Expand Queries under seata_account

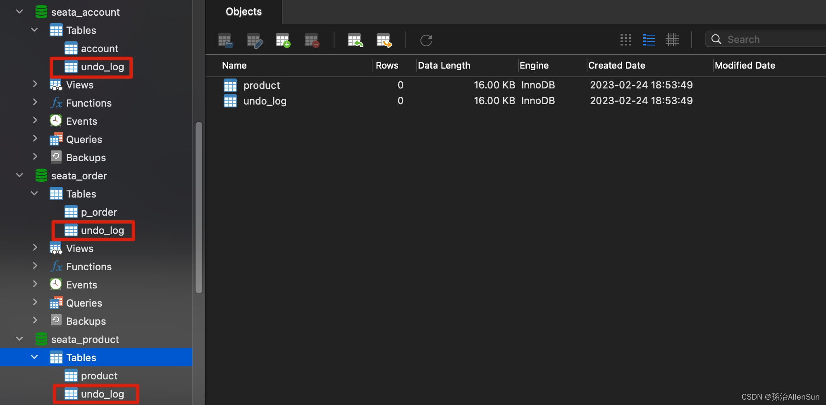35,138
